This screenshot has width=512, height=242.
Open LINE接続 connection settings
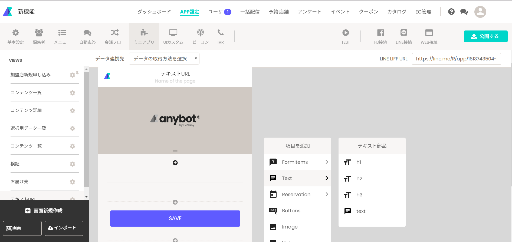coord(404,36)
